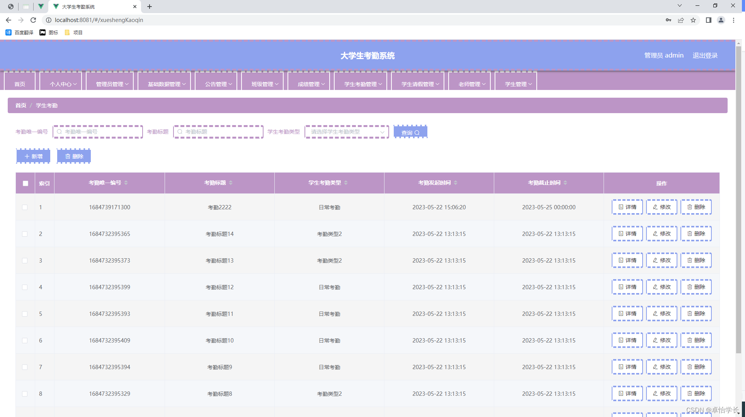
Task: Click the 新增 button to add a record
Action: [x=33, y=156]
